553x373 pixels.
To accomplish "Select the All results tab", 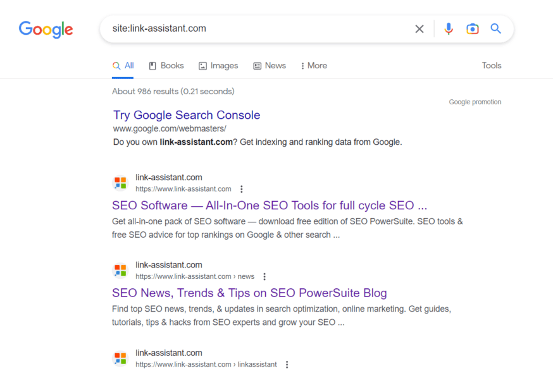I will click(123, 66).
